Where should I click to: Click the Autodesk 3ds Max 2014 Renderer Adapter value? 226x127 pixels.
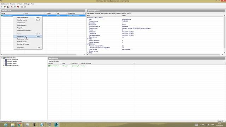pyautogui.click(x=136, y=28)
